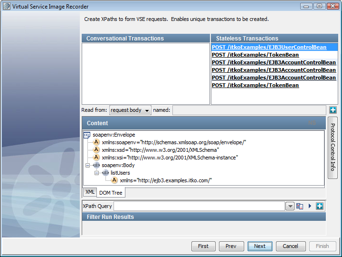Select the first EJB3AccountControlBean transaction
Screen dimensions: 342x257
coord(275,62)
